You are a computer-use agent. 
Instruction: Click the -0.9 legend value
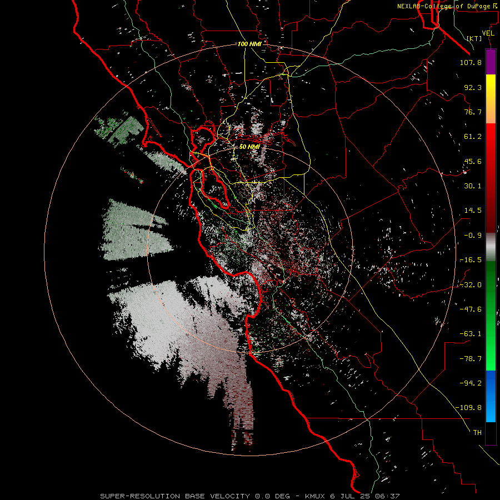(x=473, y=236)
